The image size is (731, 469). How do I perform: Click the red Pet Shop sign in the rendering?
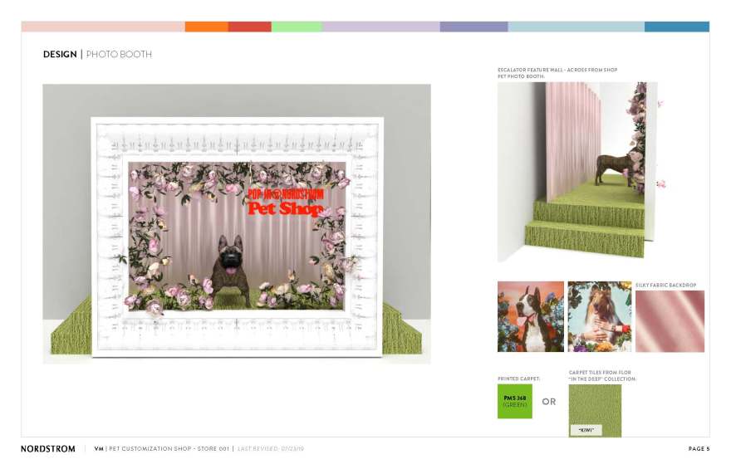point(284,203)
